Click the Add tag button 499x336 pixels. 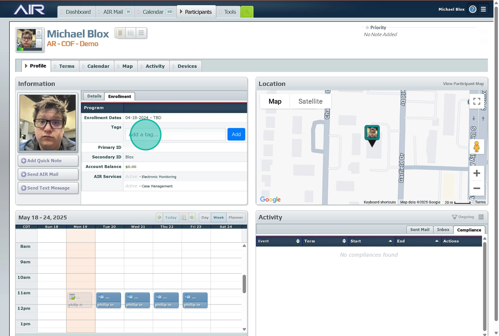pyautogui.click(x=236, y=134)
